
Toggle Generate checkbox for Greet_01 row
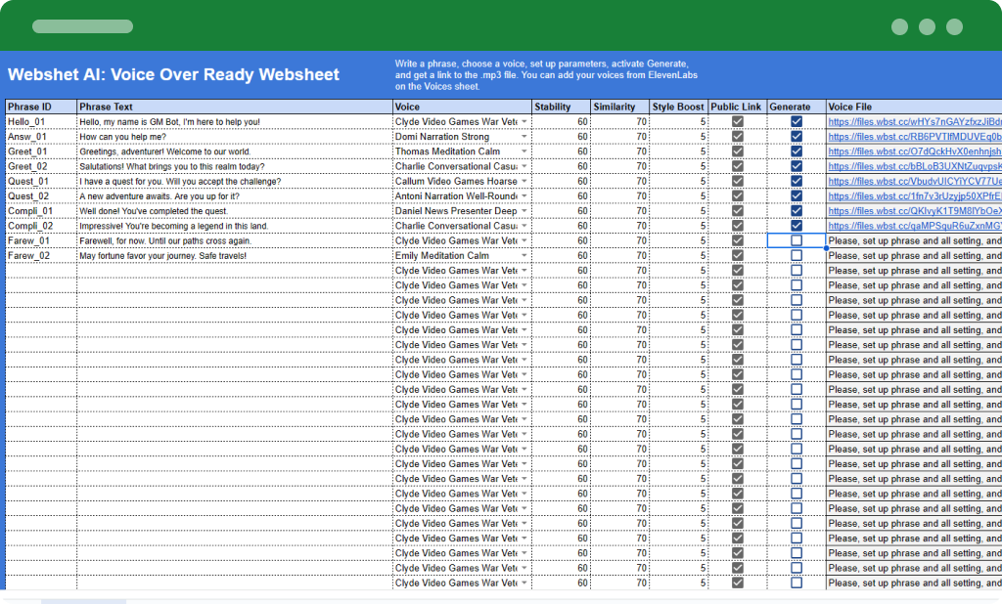pyautogui.click(x=797, y=151)
